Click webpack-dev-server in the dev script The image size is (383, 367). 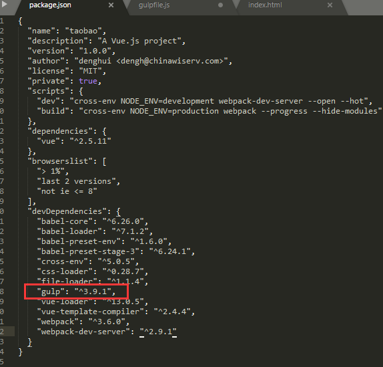[x=260, y=101]
